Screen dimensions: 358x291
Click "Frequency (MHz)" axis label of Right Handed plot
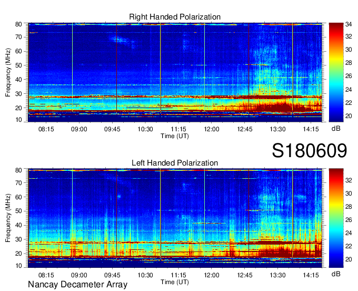8,72
